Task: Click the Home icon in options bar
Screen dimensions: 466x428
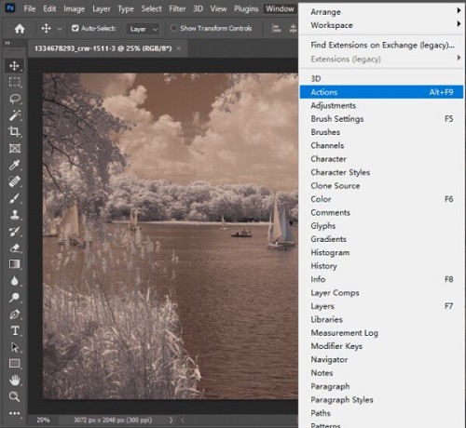Action: (x=20, y=29)
